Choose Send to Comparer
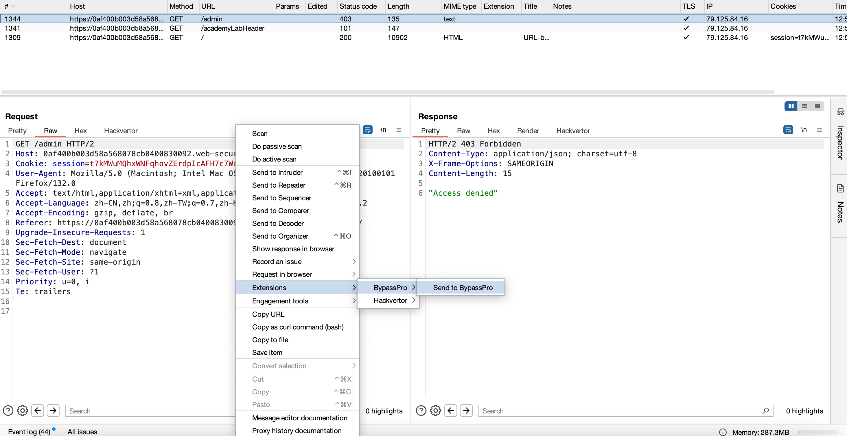This screenshot has height=436, width=847. click(x=298, y=210)
